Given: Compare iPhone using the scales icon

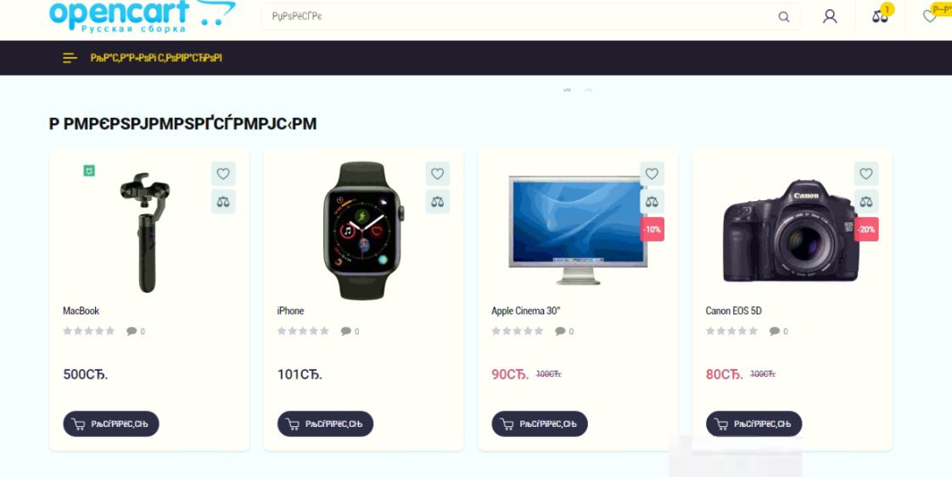Looking at the screenshot, I should point(438,202).
